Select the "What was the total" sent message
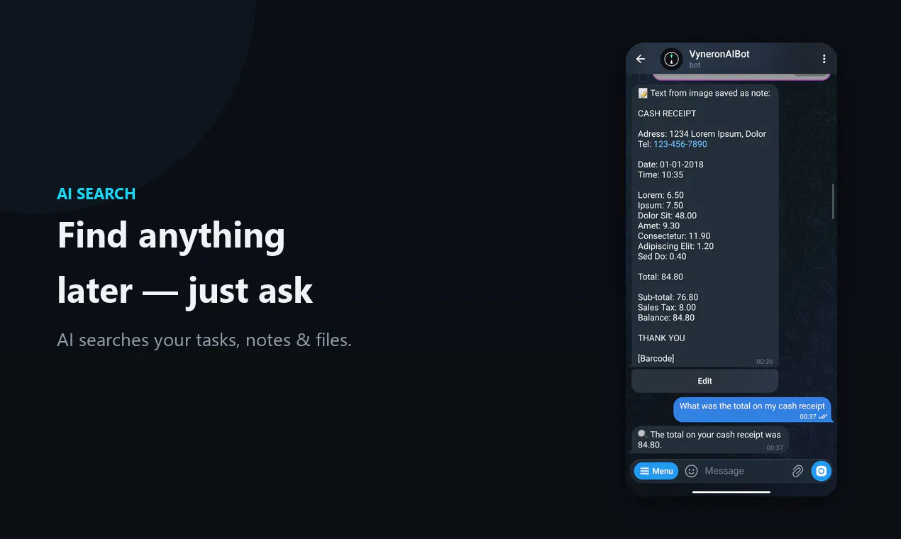901x539 pixels. tap(752, 410)
